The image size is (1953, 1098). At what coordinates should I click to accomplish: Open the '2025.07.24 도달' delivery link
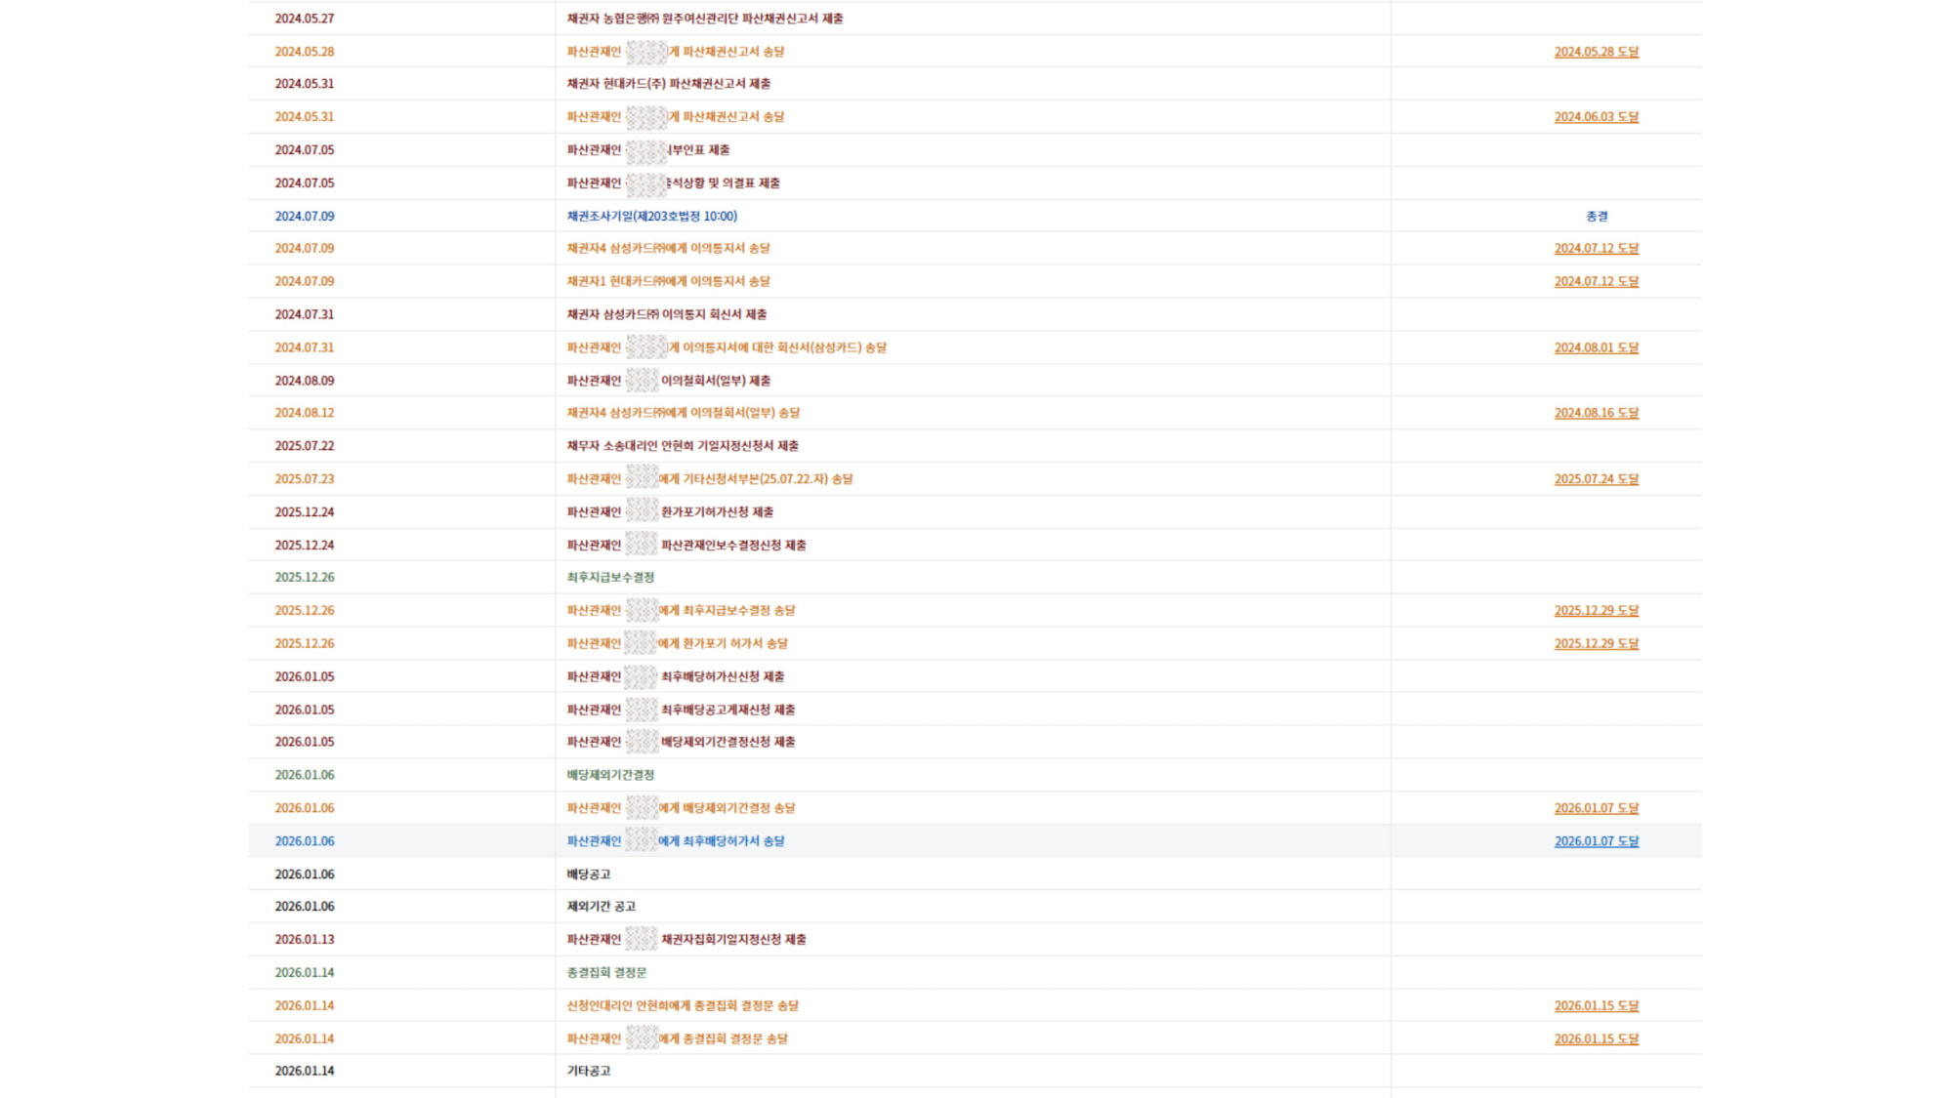(x=1597, y=479)
